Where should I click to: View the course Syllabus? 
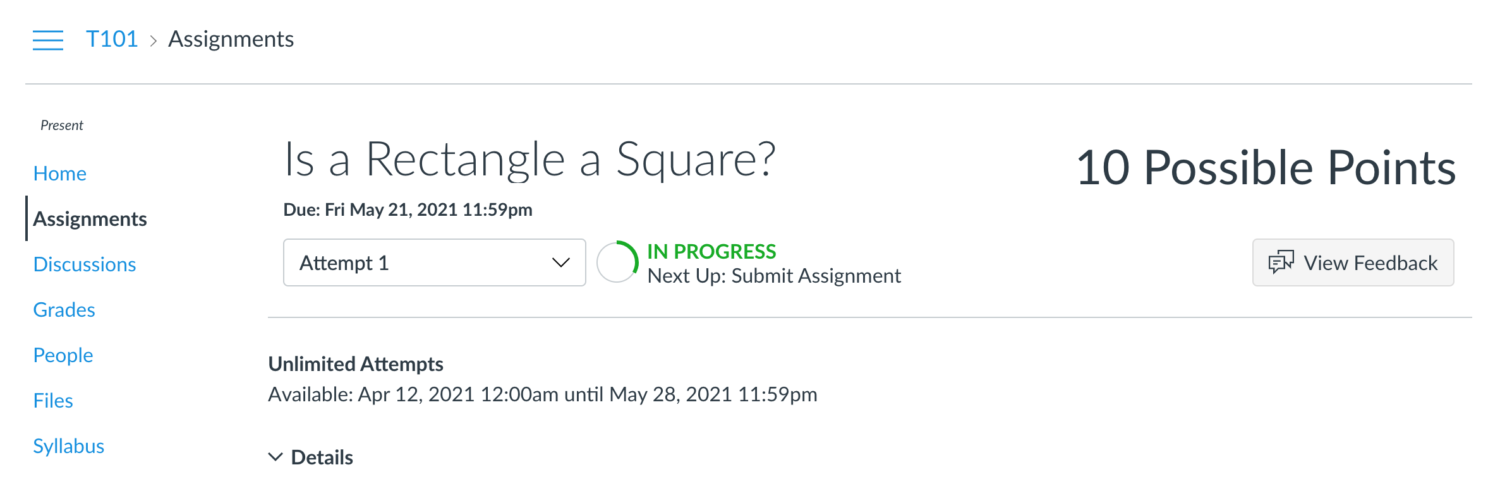click(68, 446)
